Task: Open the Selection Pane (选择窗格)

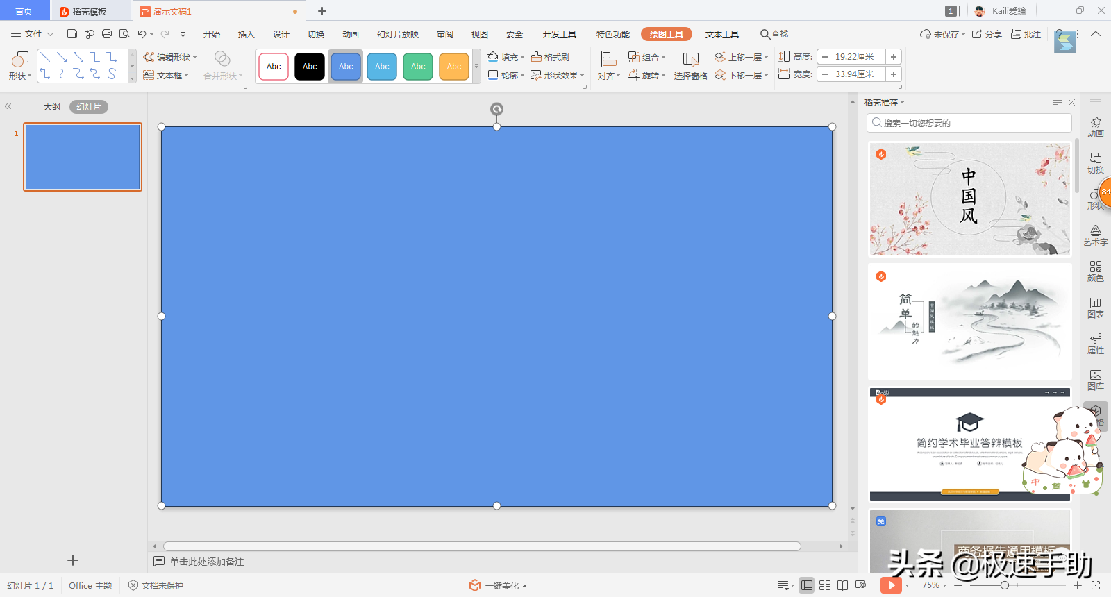Action: pos(690,67)
